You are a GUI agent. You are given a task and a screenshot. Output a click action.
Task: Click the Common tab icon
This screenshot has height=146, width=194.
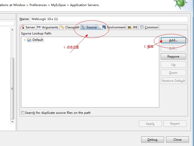tap(142, 27)
